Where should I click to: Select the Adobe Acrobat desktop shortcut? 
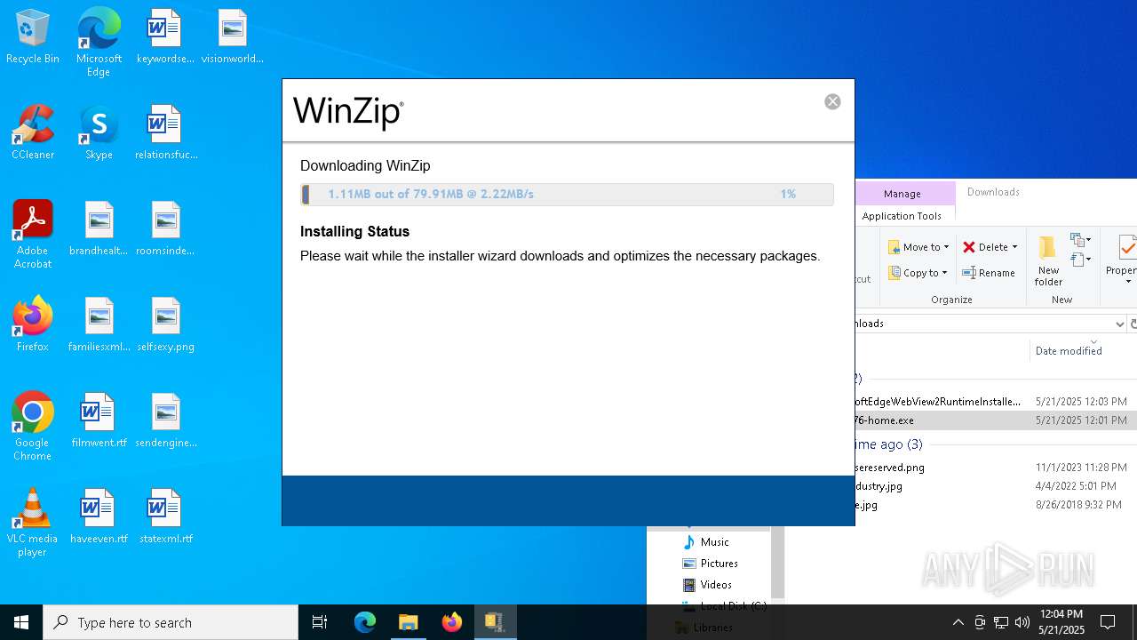click(33, 235)
